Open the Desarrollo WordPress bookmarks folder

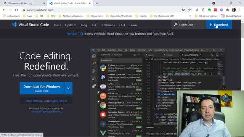coord(119,16)
